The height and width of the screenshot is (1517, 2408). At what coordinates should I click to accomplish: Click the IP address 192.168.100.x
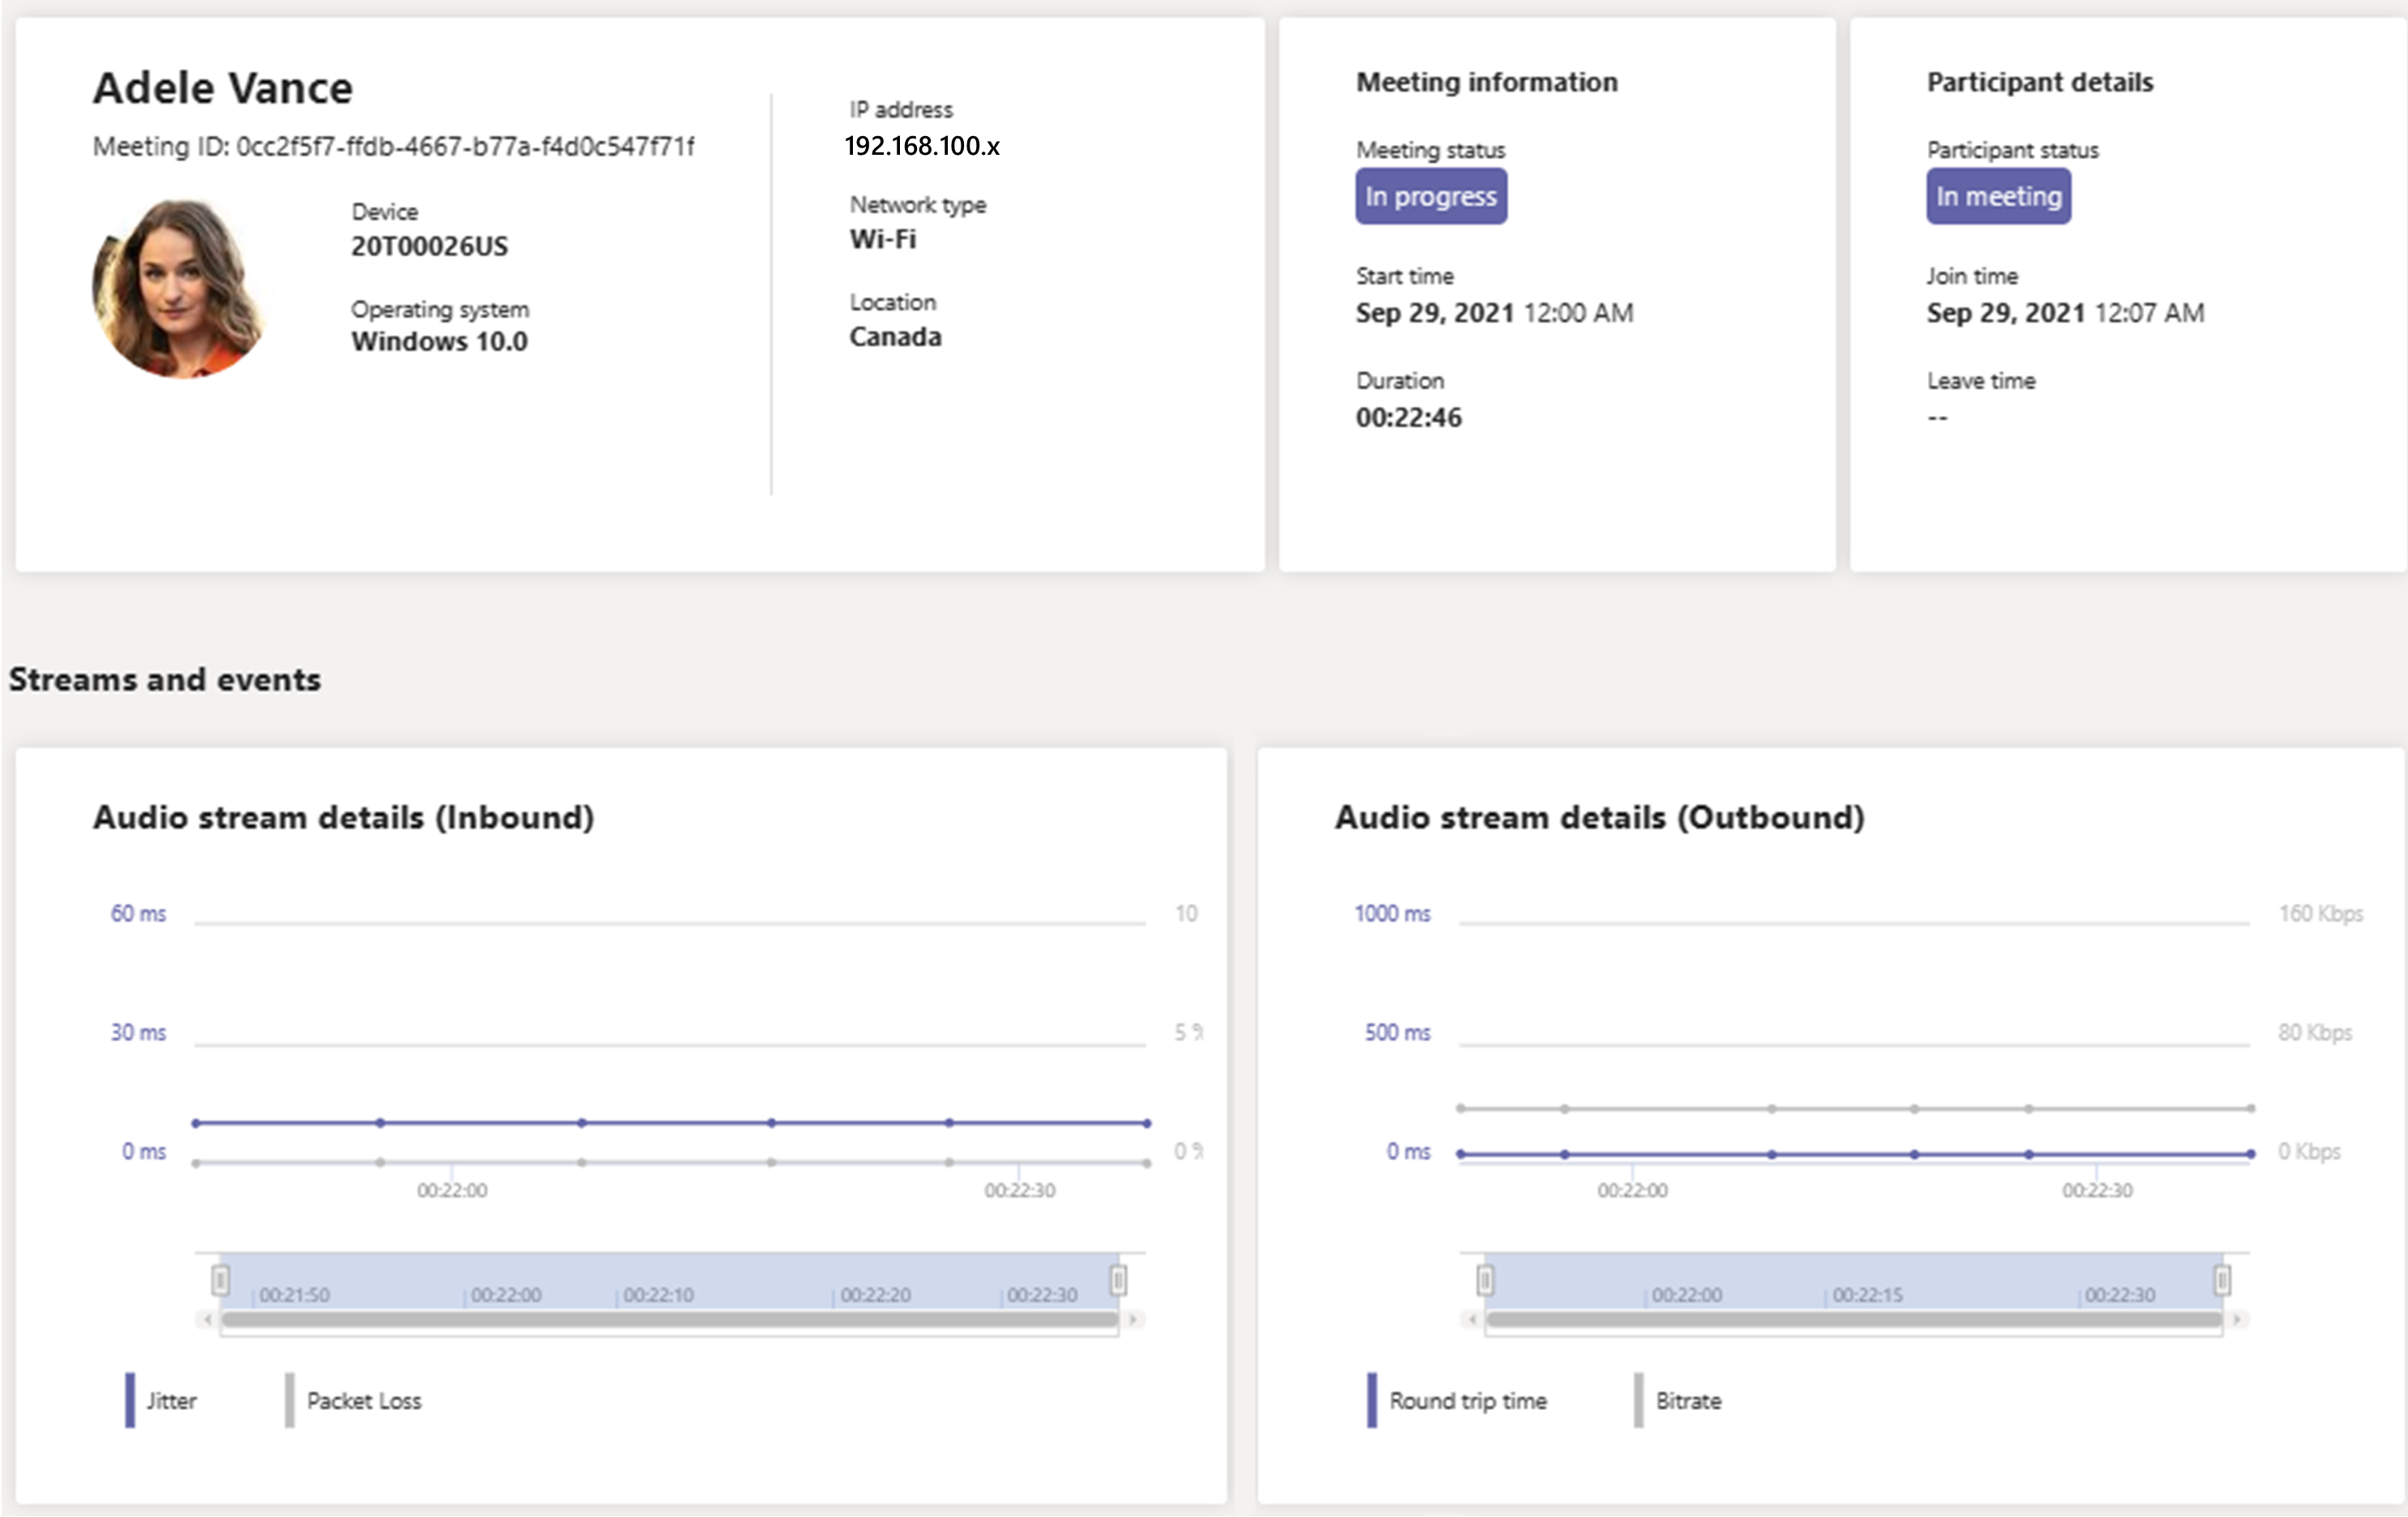pos(922,146)
